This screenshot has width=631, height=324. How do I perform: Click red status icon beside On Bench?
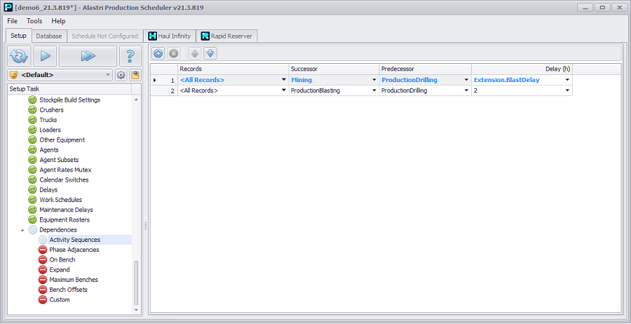(43, 259)
